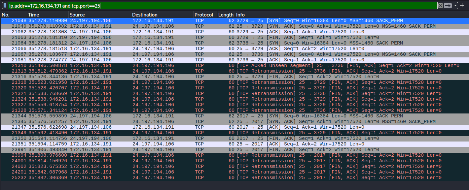Select packet 21067 SYN, ACK to 3736
Image resolution: width=469 pixels, height=190 pixels.
pos(234,54)
